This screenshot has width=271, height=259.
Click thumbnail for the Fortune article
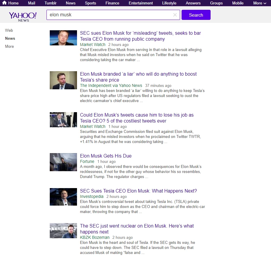click(63, 162)
